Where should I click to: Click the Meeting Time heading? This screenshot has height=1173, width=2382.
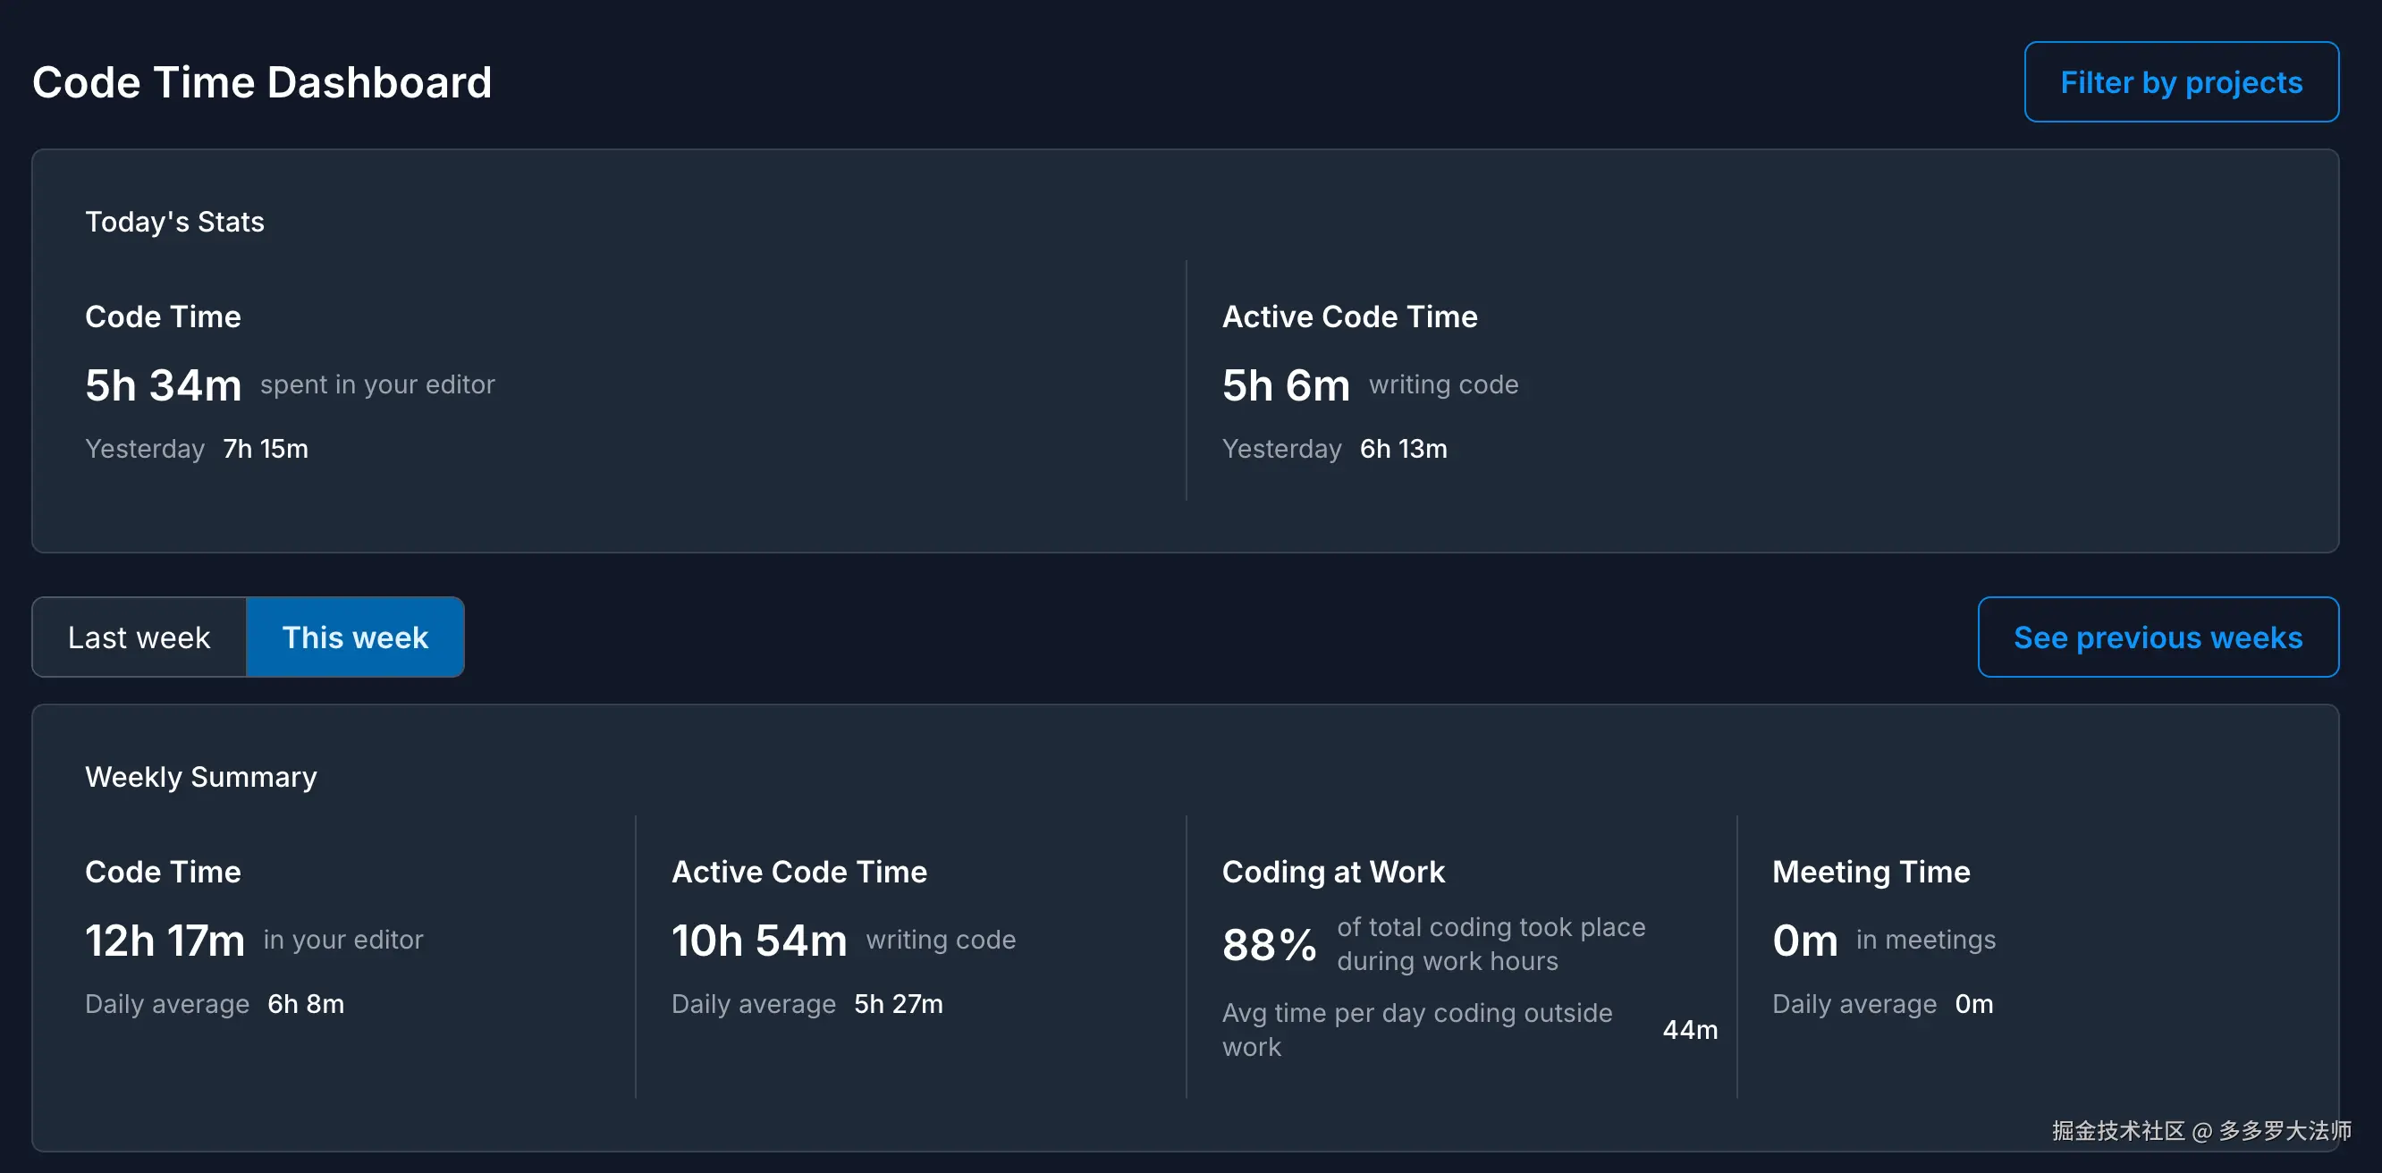(x=1871, y=872)
